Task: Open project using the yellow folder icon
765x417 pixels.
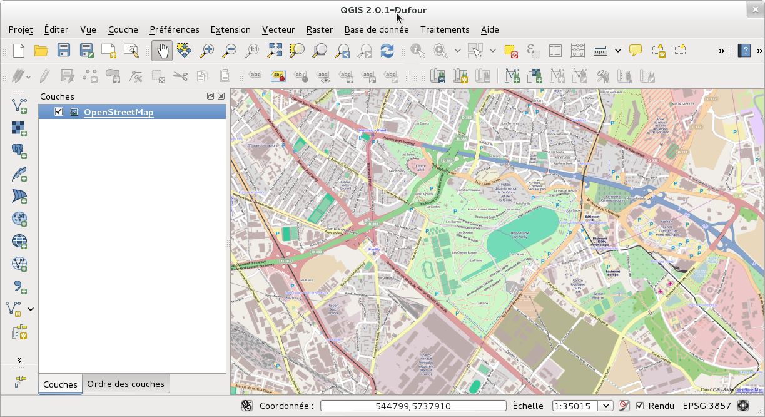Action: tap(41, 51)
